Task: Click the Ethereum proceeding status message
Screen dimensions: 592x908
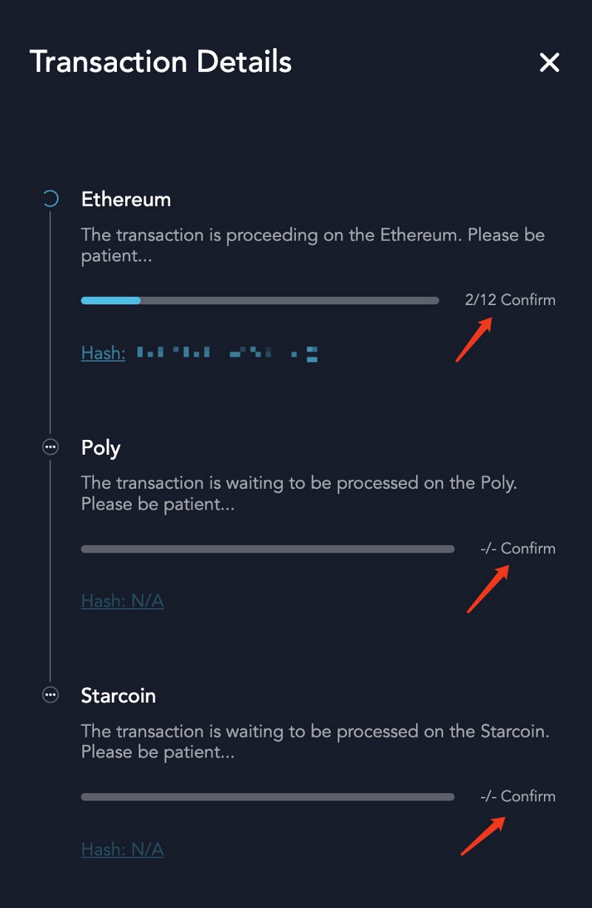Action: point(313,245)
